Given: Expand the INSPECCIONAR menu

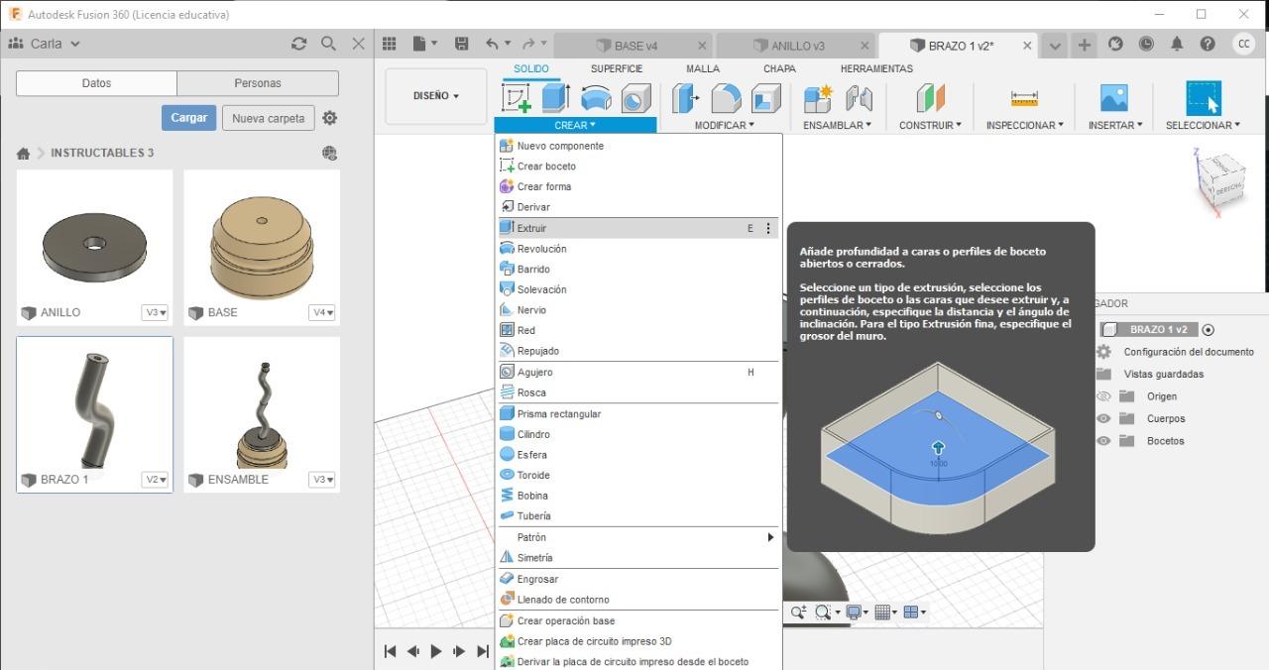Looking at the screenshot, I should [1024, 125].
